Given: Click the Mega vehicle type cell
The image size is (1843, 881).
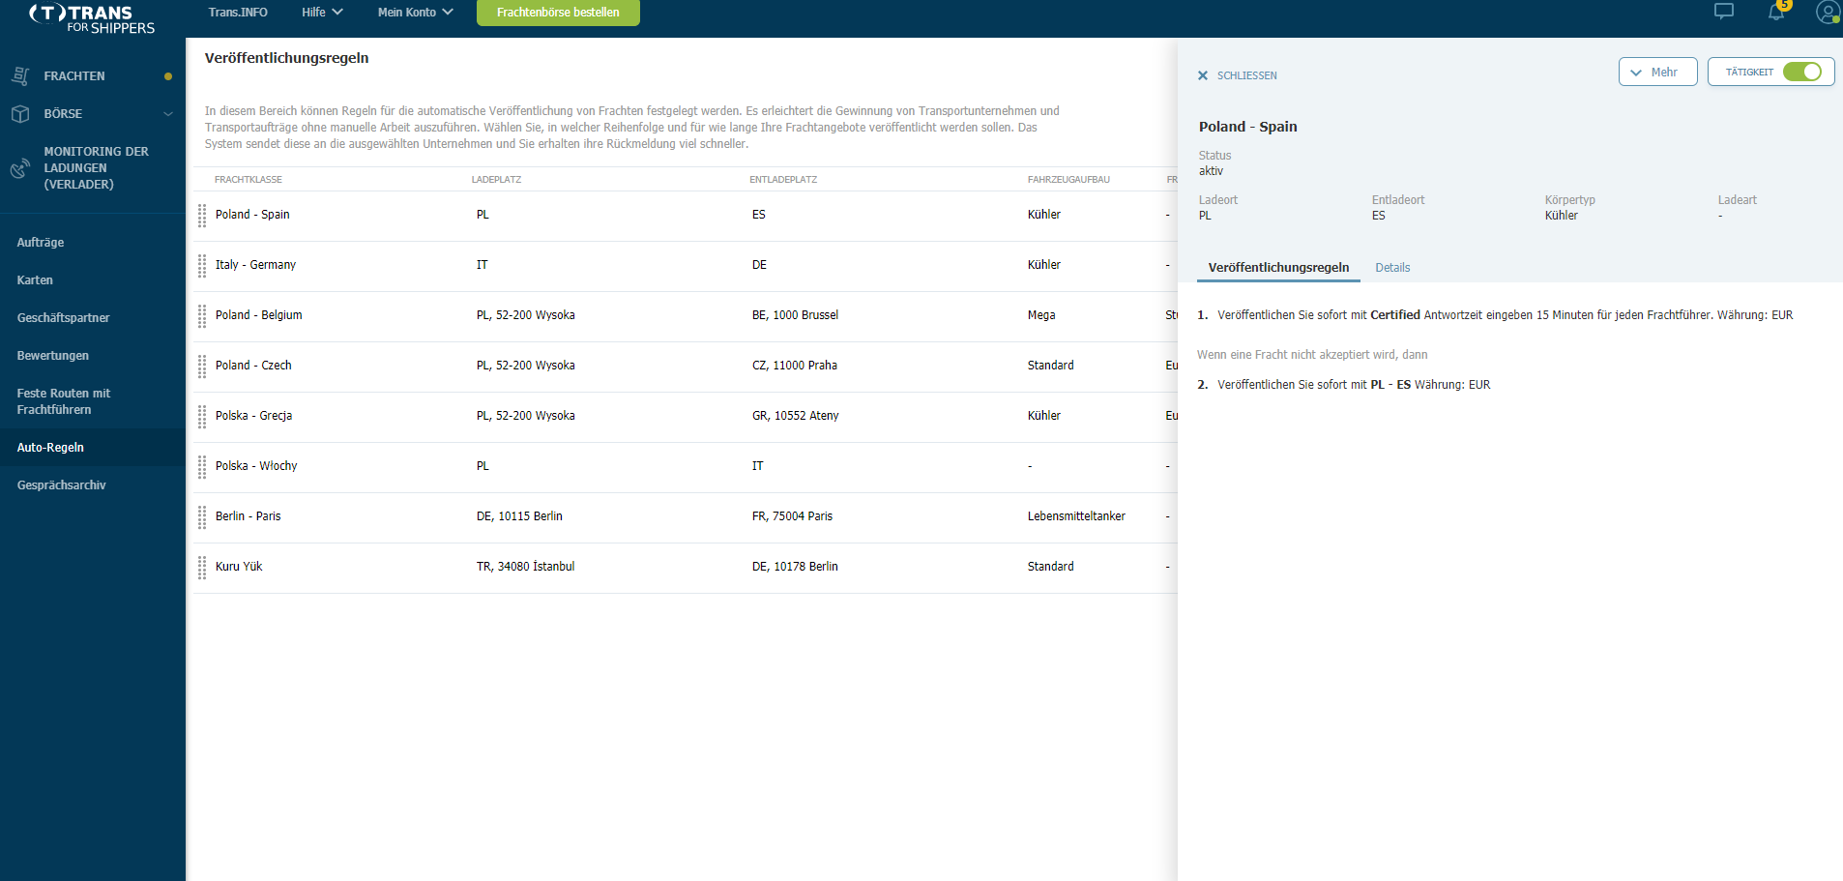Looking at the screenshot, I should 1041,315.
